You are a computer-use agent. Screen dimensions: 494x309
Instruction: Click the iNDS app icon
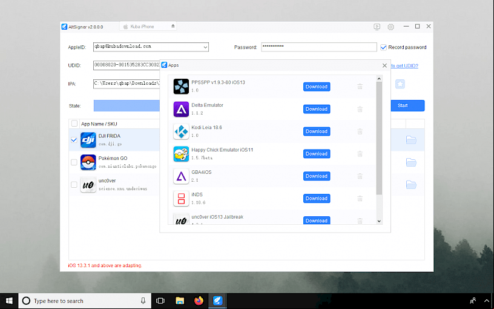[x=181, y=199]
